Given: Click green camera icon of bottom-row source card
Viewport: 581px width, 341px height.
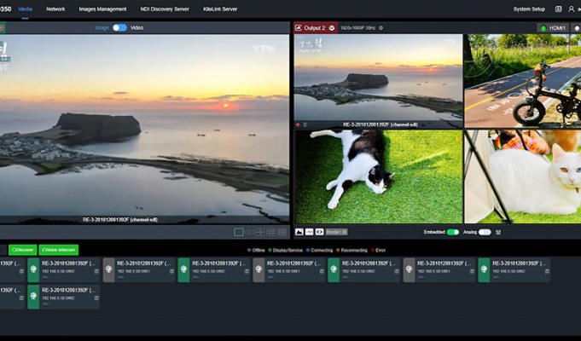Looking at the screenshot, I should (33, 297).
